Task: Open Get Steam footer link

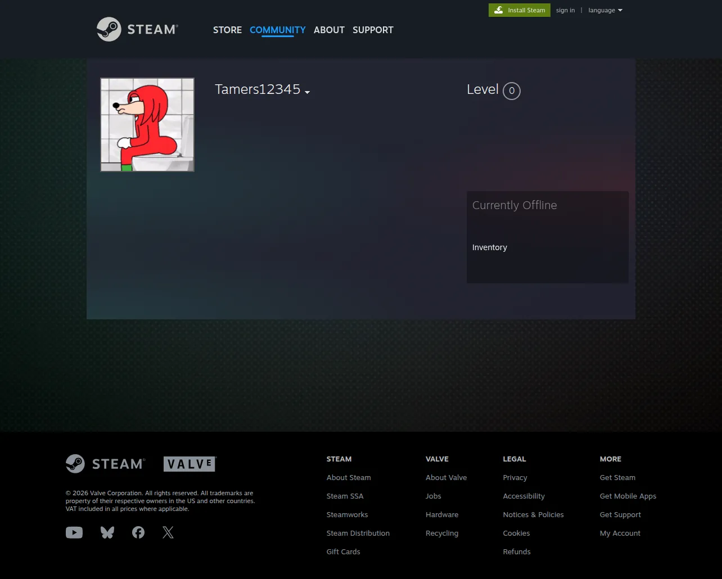Action: click(618, 477)
